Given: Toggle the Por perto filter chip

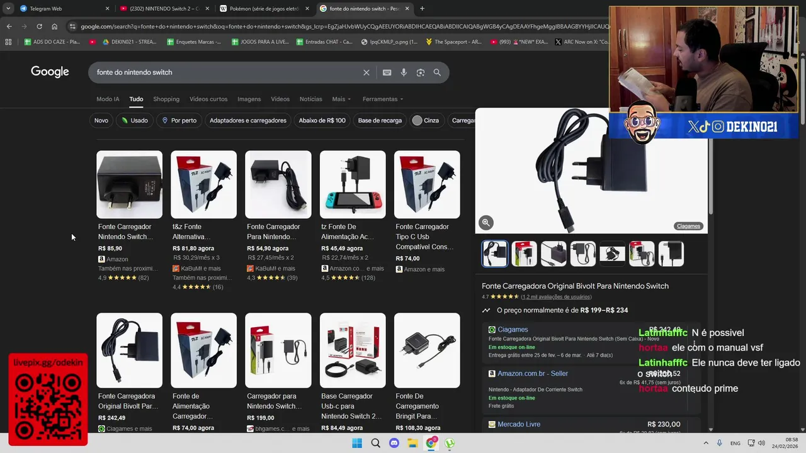Looking at the screenshot, I should pyautogui.click(x=179, y=120).
